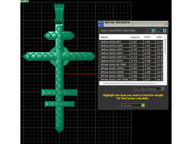Click the 3.08 DWT value

tap(147, 61)
